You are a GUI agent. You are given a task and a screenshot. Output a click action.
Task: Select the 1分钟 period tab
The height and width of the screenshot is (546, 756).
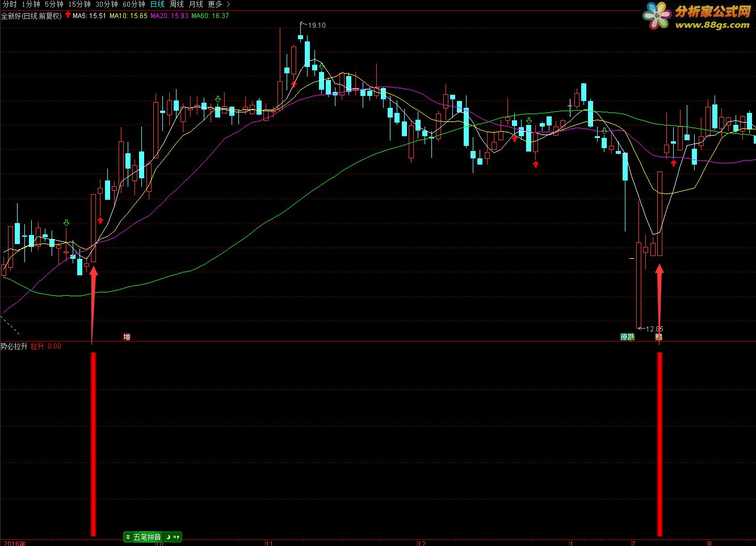[x=31, y=5]
